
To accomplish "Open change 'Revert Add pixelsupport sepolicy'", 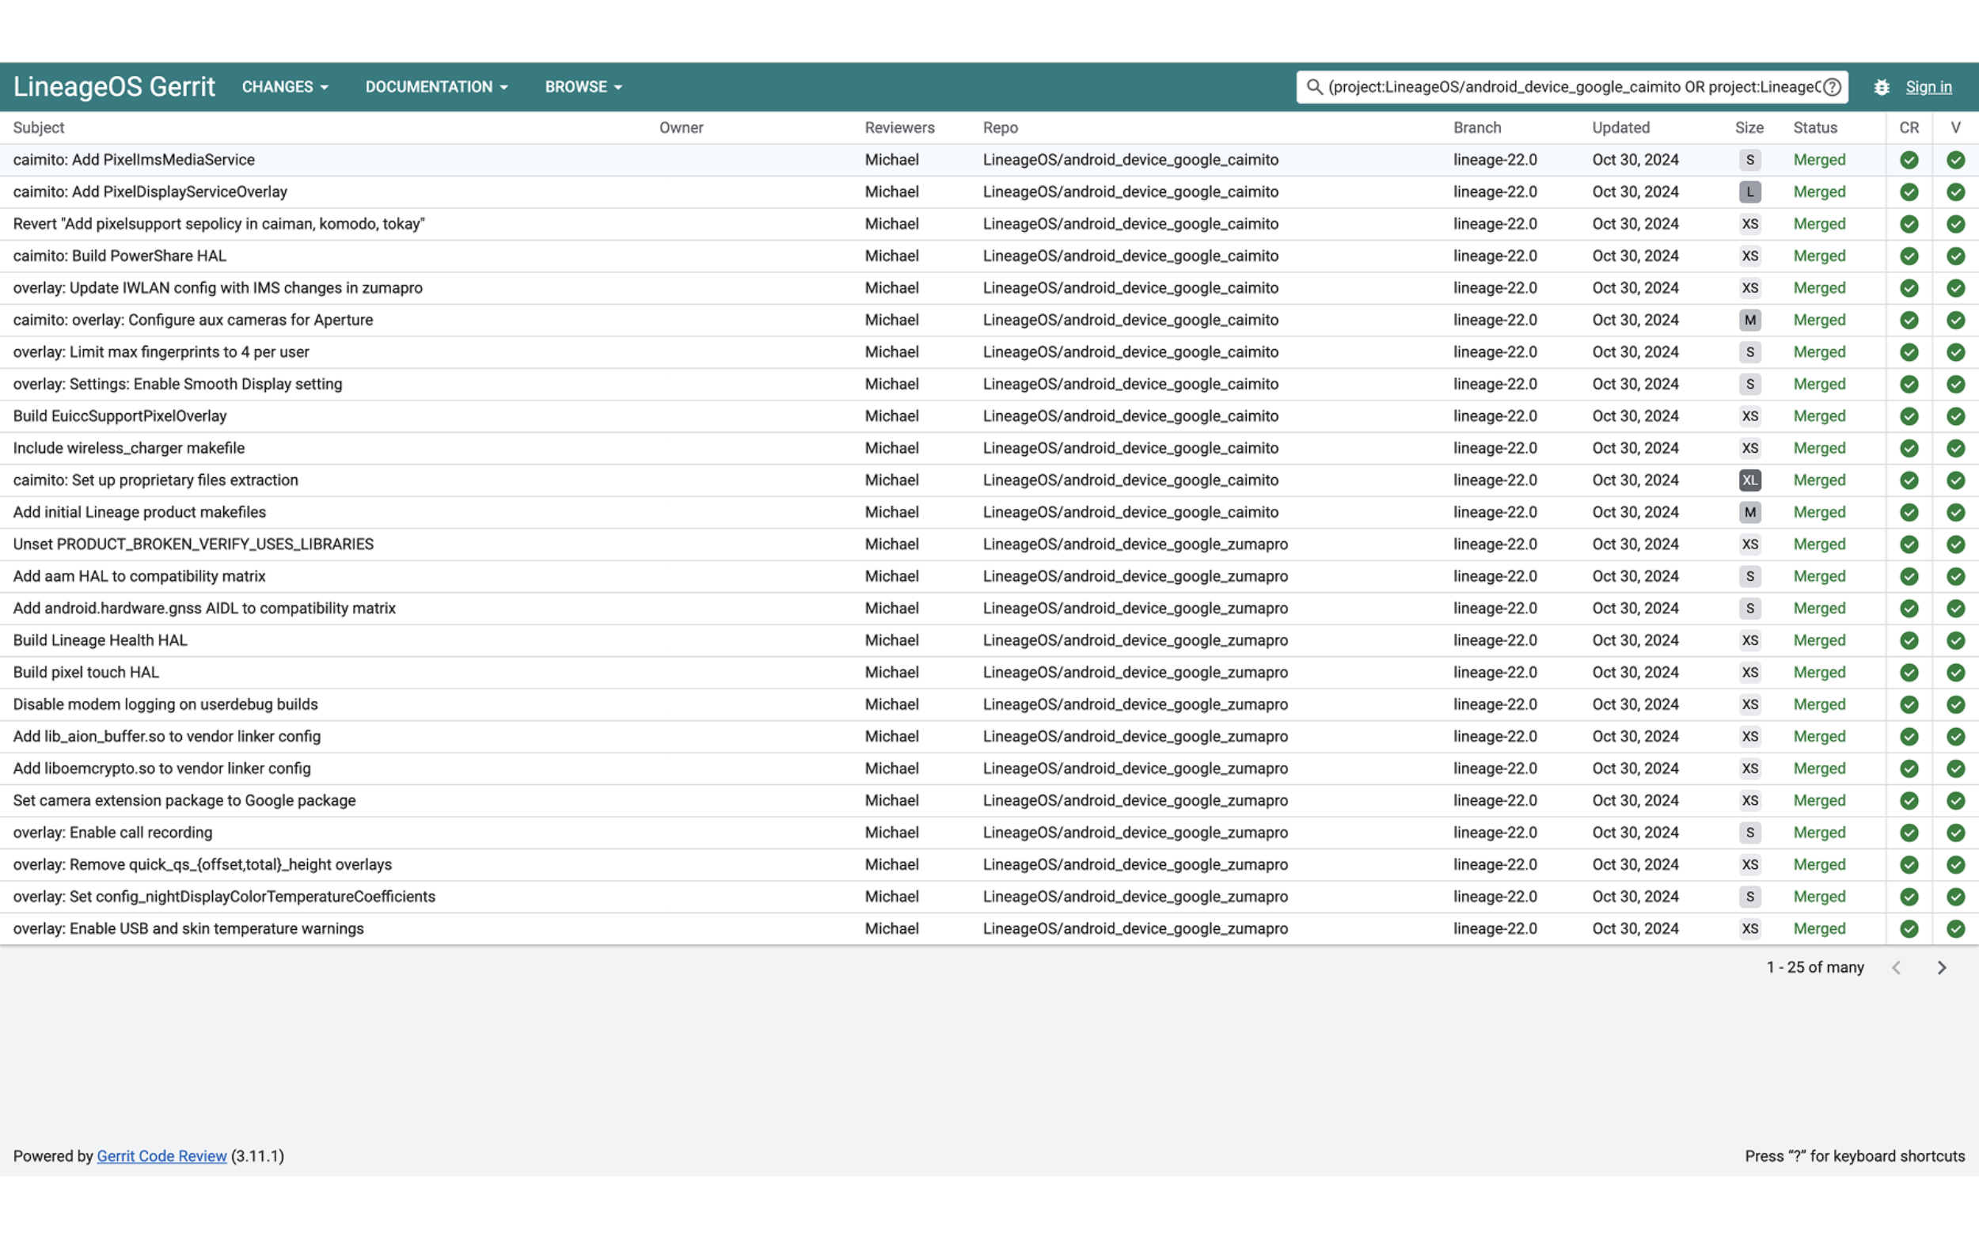I will click(x=218, y=224).
